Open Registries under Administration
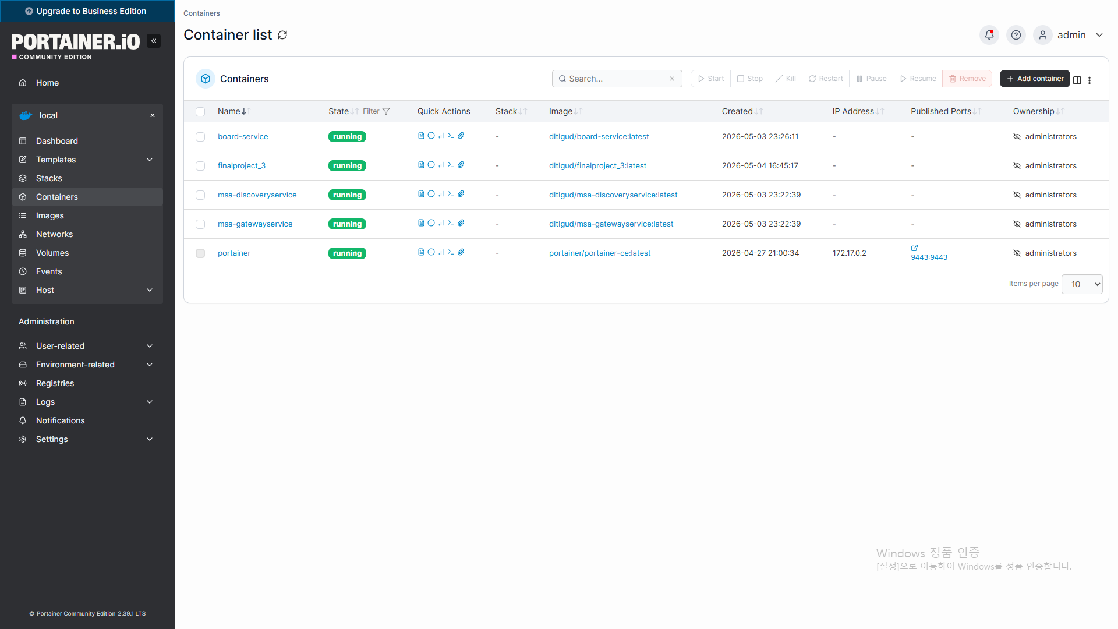This screenshot has height=629, width=1118. pyautogui.click(x=87, y=383)
